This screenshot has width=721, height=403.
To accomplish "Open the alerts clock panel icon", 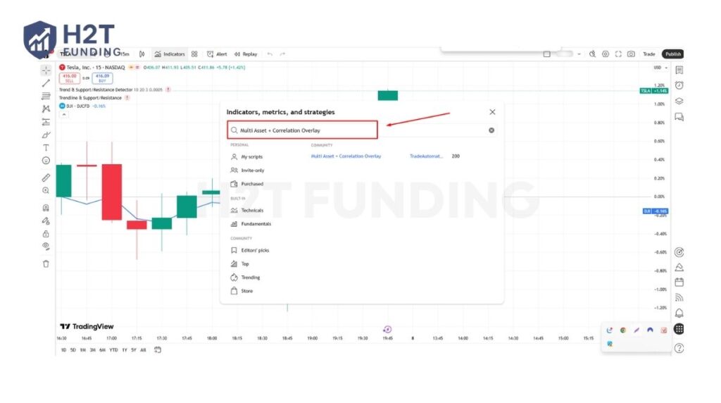I will 679,85.
